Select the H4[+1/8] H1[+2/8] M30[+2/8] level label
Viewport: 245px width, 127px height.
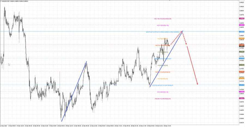[x=163, y=19]
